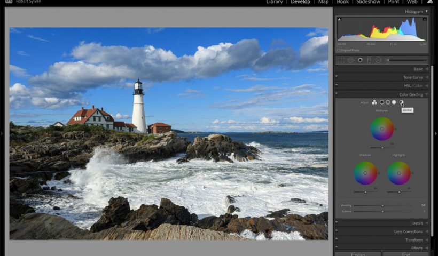Activate the Red Eye Correction tool
The image size is (438, 256).
(x=360, y=60)
